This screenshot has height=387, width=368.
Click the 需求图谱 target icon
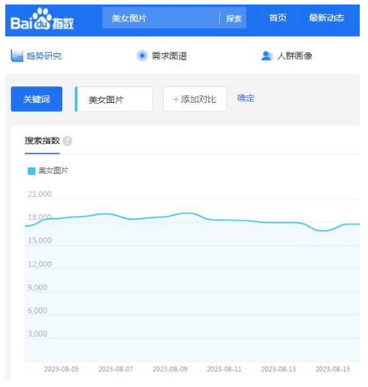tap(142, 56)
